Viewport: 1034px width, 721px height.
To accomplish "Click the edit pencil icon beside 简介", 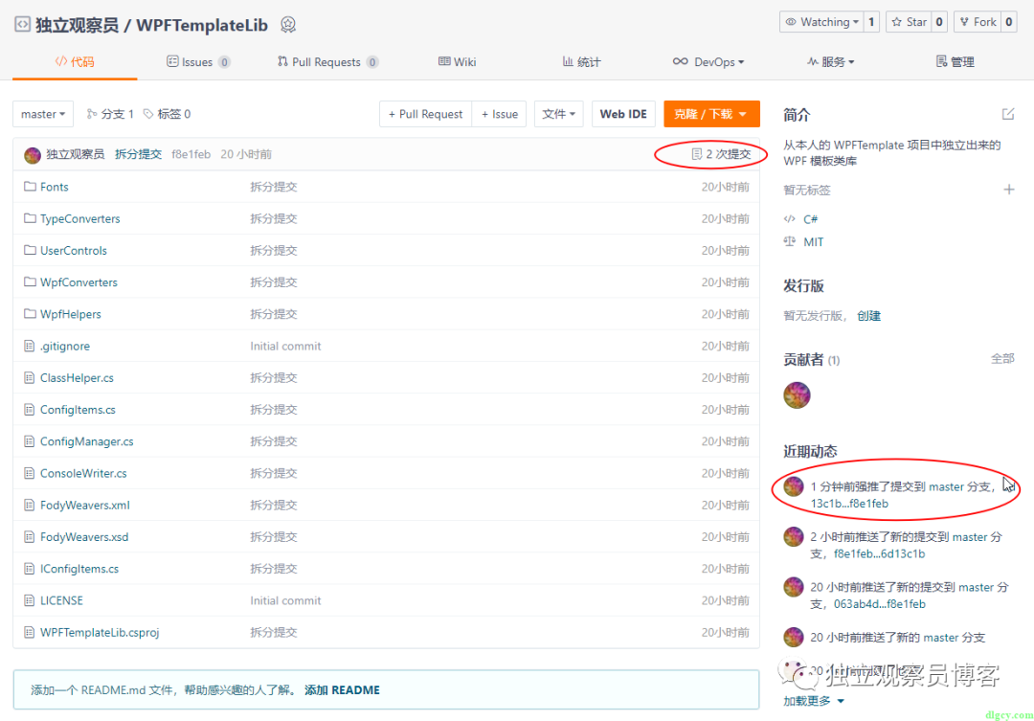I will click(1008, 113).
